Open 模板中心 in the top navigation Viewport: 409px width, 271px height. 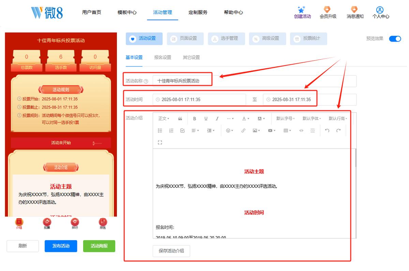[x=127, y=12]
